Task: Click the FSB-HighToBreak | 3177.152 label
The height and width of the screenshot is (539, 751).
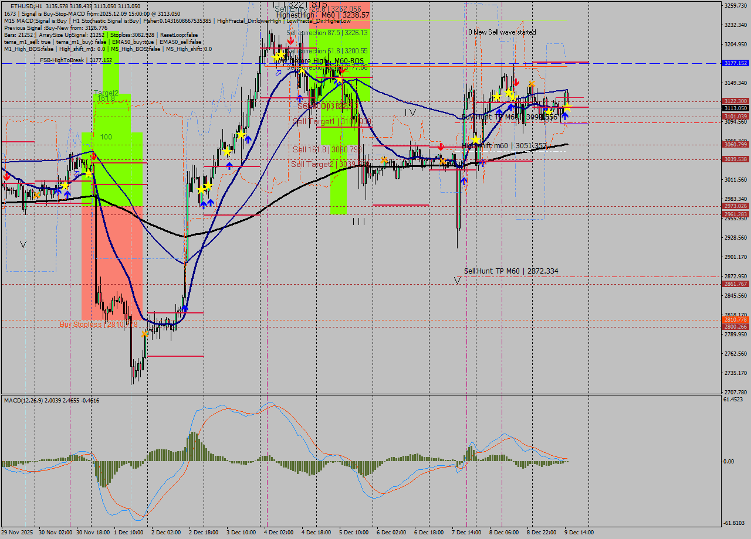Action: [x=76, y=60]
